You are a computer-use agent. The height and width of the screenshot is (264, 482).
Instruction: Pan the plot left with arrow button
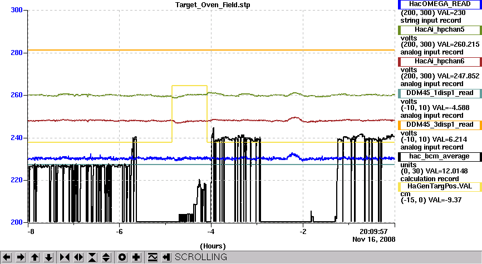[x=7, y=257]
